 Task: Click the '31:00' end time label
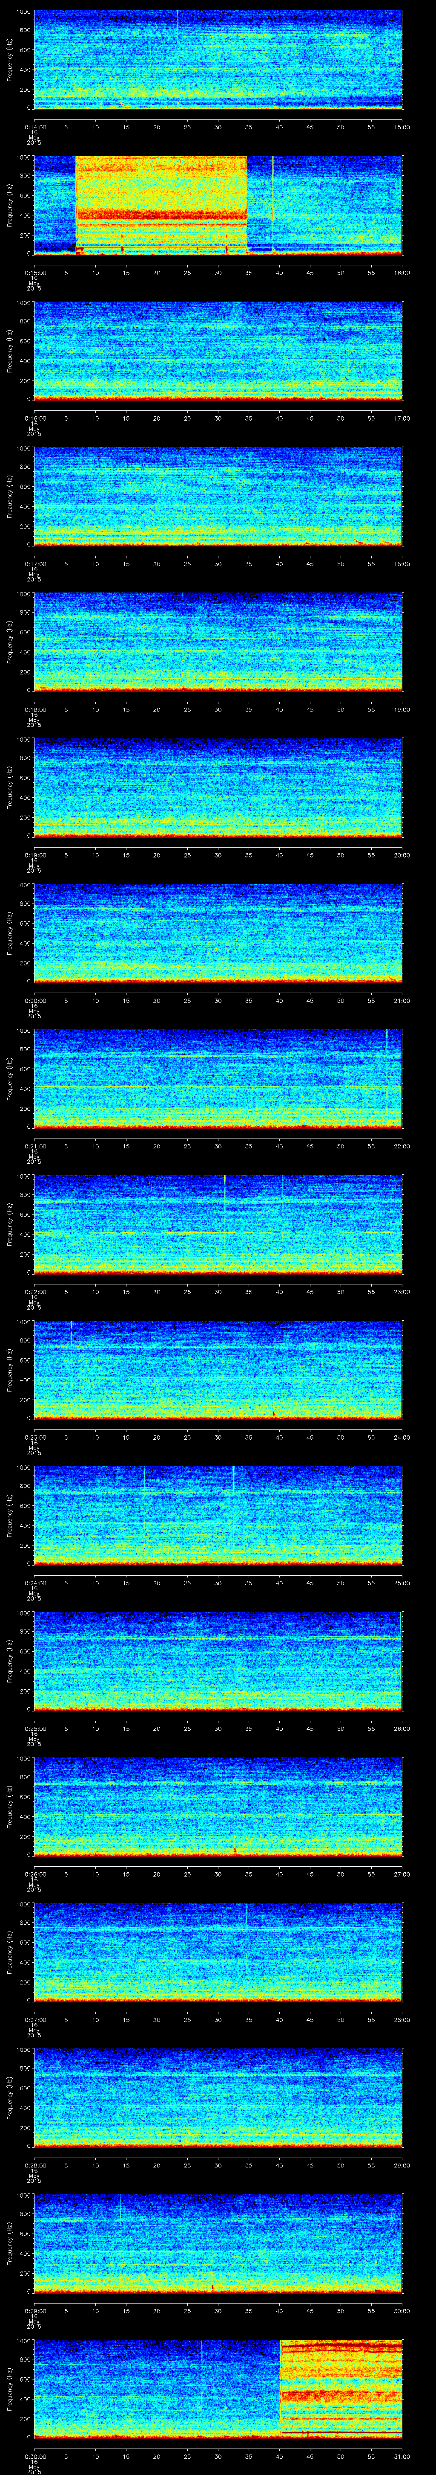point(402,2456)
